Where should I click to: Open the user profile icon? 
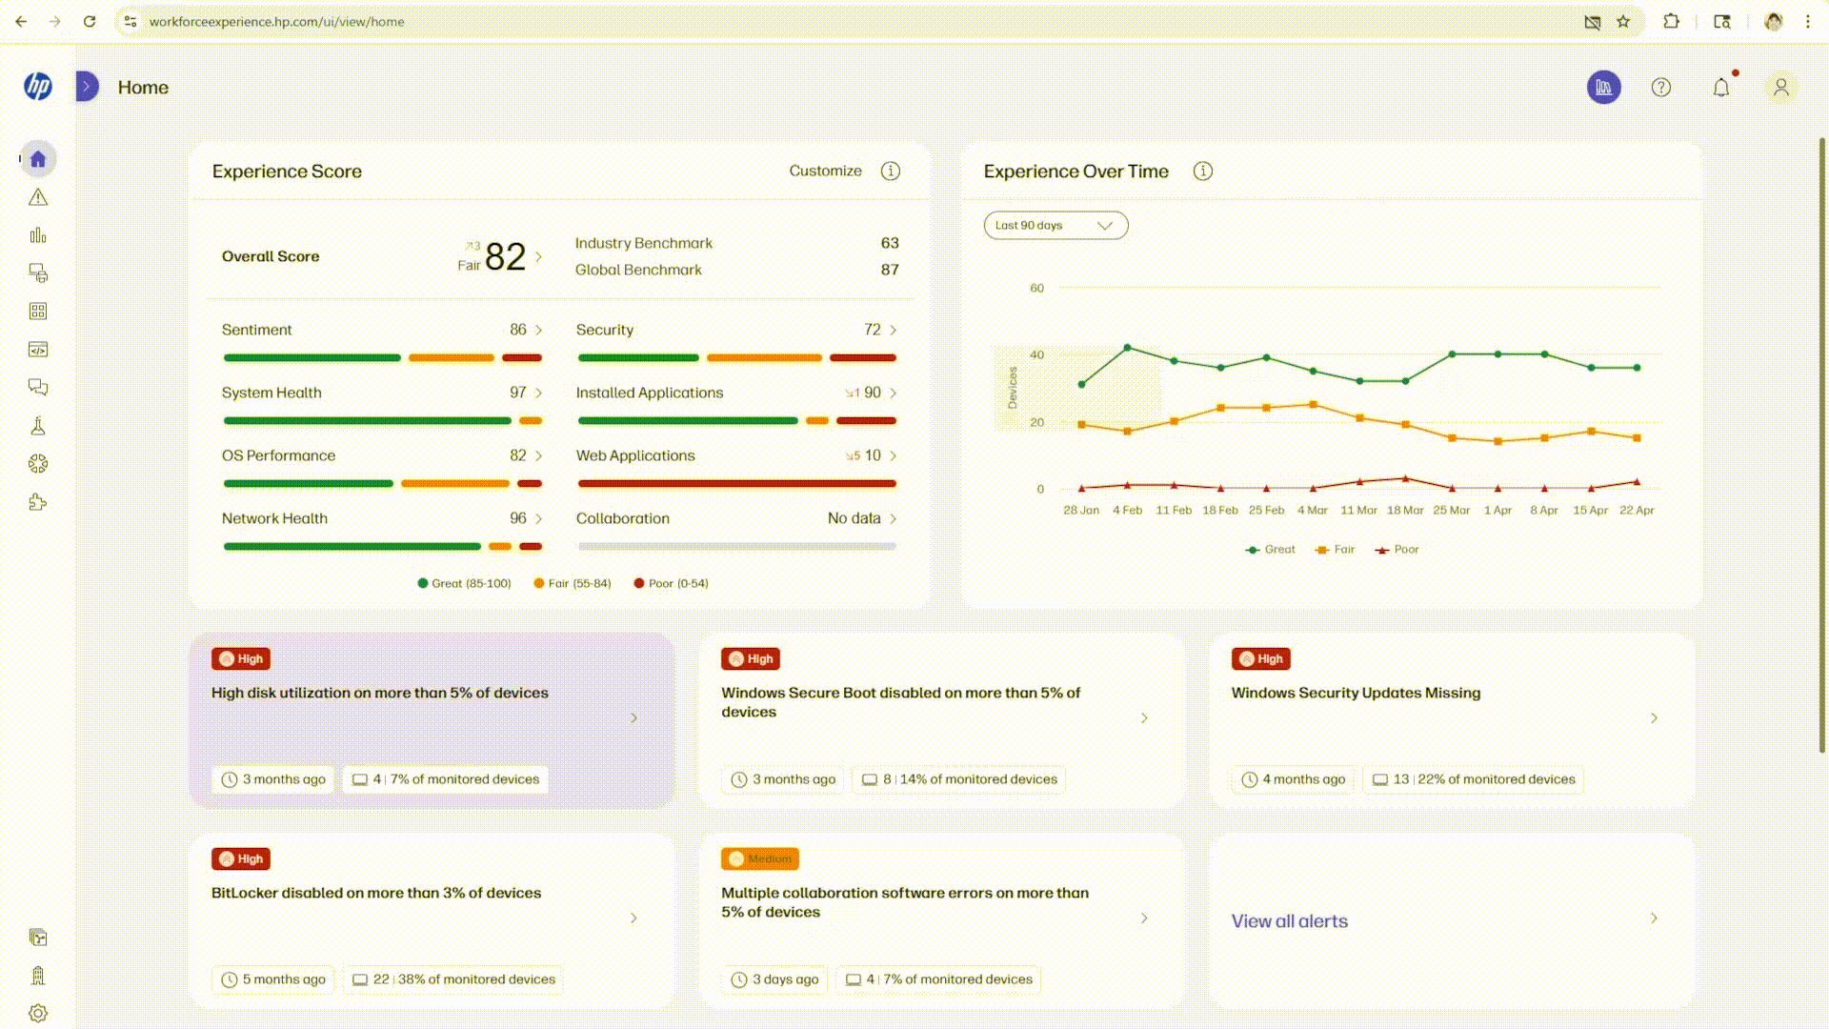[x=1780, y=88]
